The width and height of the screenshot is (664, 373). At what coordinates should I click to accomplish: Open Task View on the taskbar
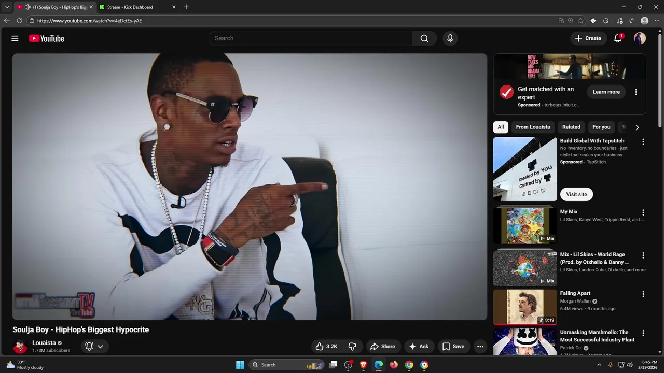(334, 365)
